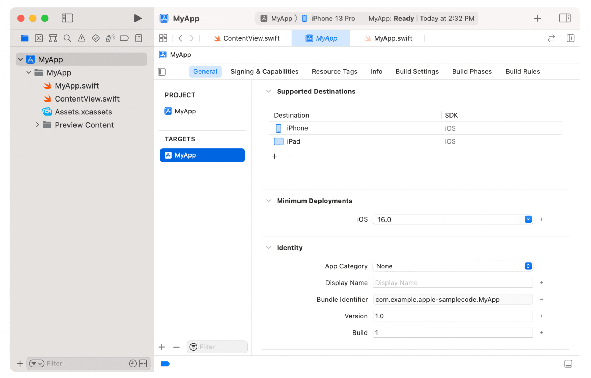Open the App Category dropdown
This screenshot has width=591, height=378.
click(528, 266)
